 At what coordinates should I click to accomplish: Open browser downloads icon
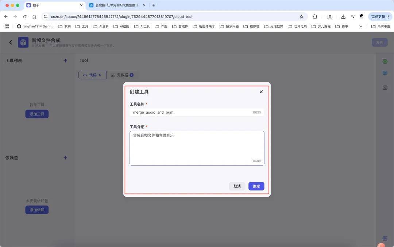[343, 16]
